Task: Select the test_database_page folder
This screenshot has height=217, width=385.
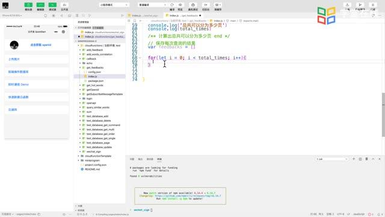Action: (x=98, y=143)
